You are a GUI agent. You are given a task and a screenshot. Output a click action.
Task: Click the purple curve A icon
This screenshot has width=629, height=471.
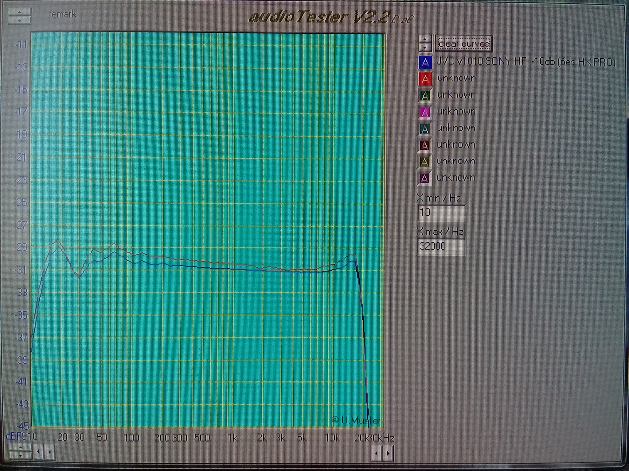(x=424, y=178)
